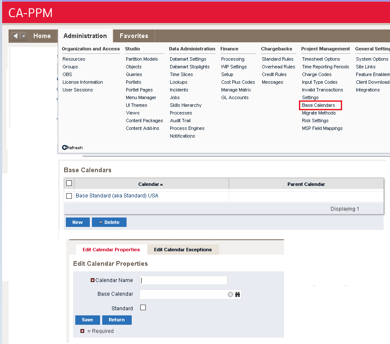The width and height of the screenshot is (390, 344).
Task: Open Timesheet Options
Action: point(321,59)
